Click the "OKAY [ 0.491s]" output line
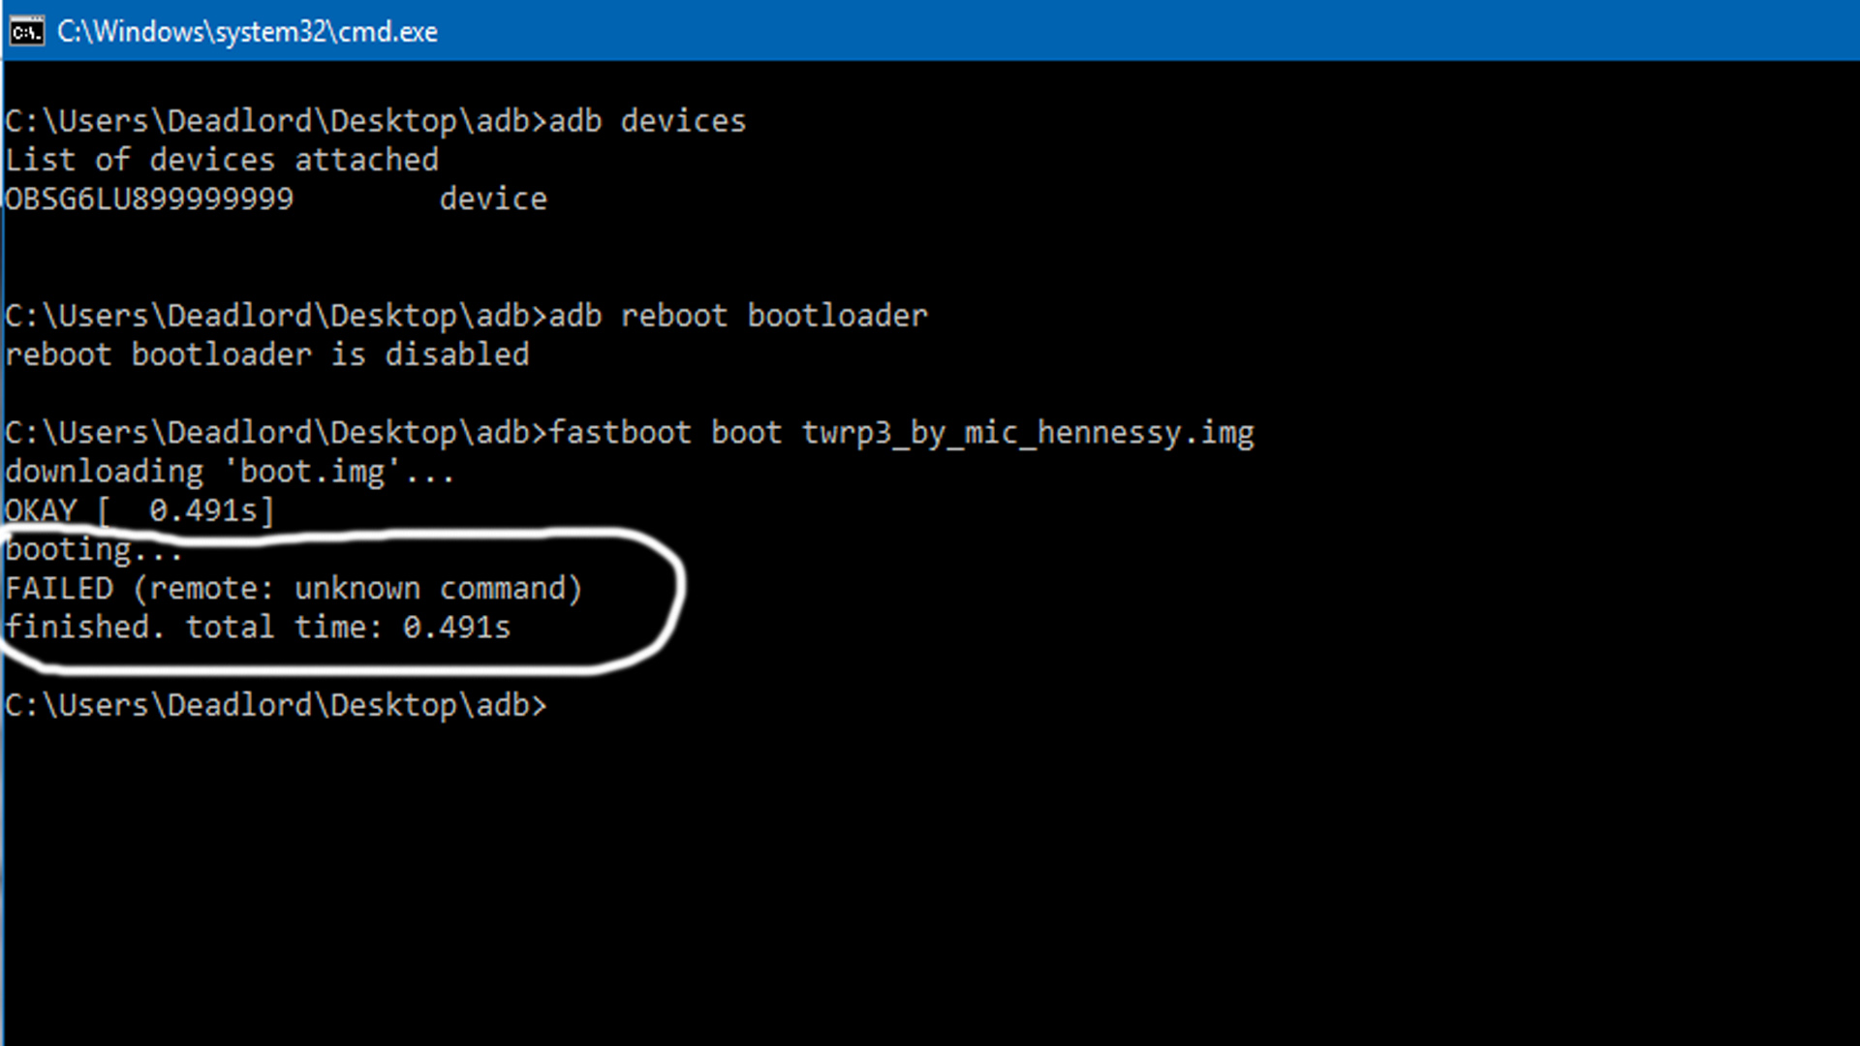This screenshot has height=1046, width=1860. coord(139,510)
